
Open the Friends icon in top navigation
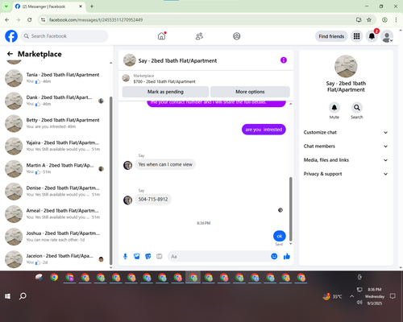(x=199, y=36)
